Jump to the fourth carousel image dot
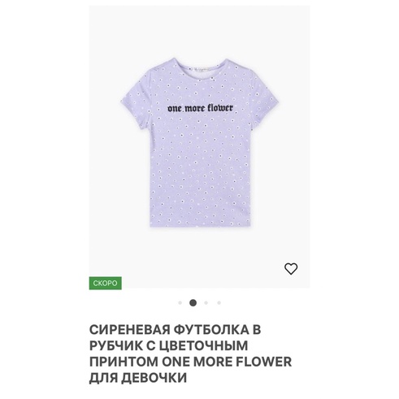Viewport: 399px width, 399px height. pyautogui.click(x=219, y=303)
